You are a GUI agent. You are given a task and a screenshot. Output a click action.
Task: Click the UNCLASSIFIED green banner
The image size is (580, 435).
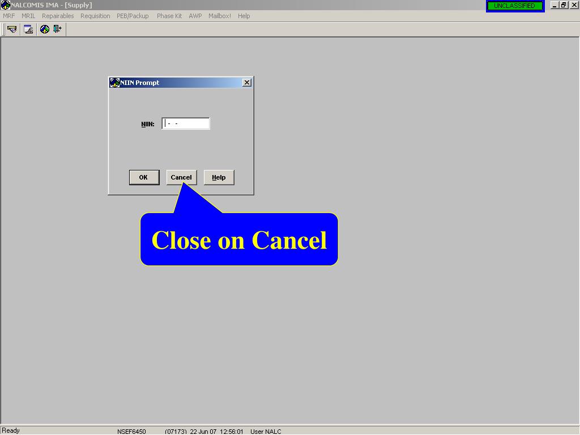pyautogui.click(x=515, y=6)
